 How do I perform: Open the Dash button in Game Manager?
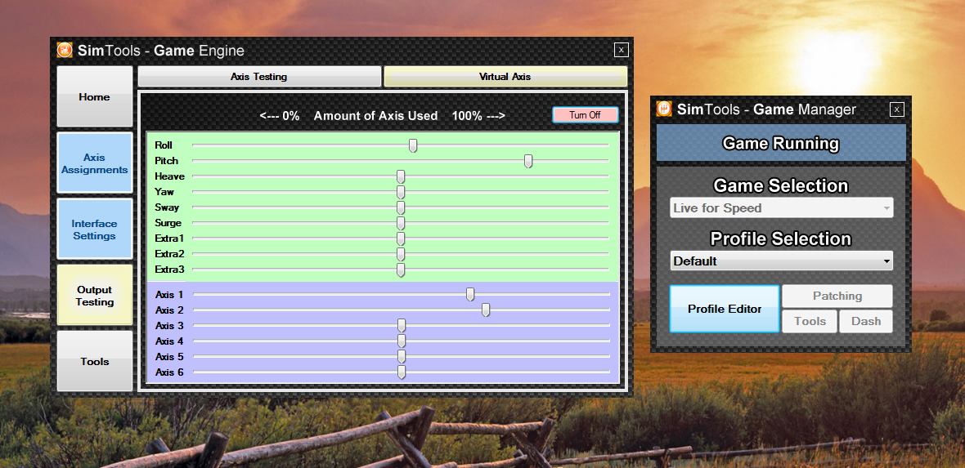866,321
